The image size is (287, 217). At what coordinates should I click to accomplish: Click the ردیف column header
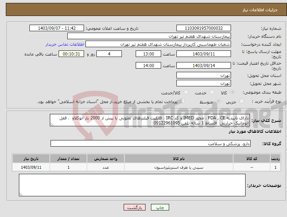(275, 159)
